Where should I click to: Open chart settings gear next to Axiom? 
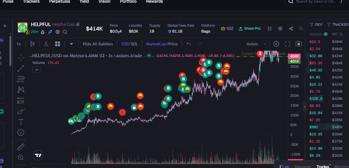(276, 44)
